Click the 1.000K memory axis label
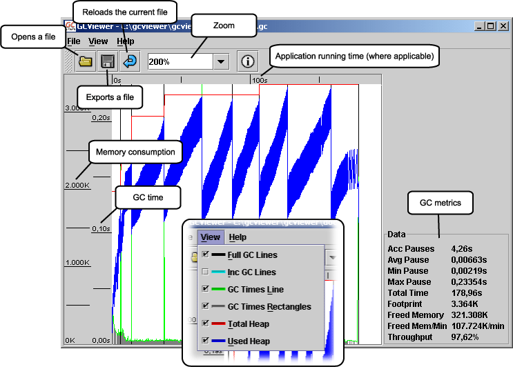This screenshot has height=369, width=513. point(77,263)
